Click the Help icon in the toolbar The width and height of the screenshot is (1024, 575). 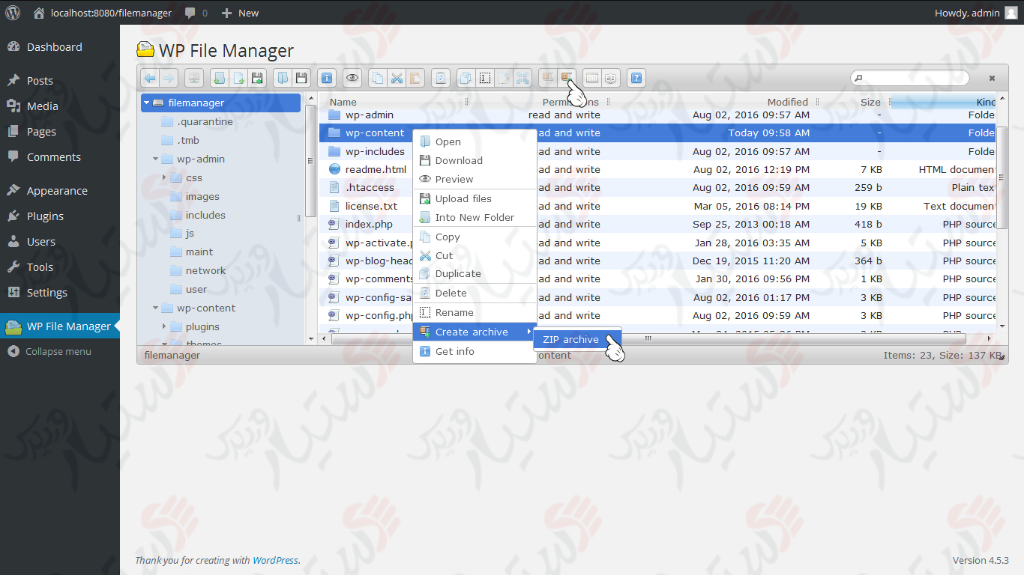point(636,78)
